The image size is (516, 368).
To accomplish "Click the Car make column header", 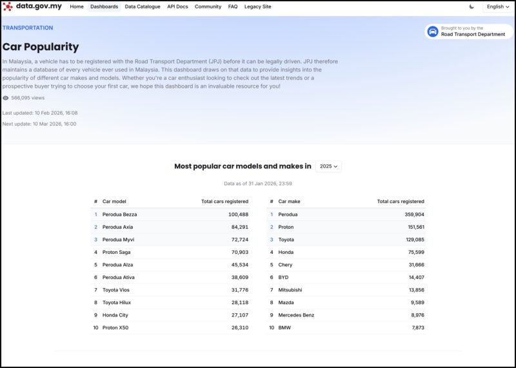I will (x=289, y=201).
